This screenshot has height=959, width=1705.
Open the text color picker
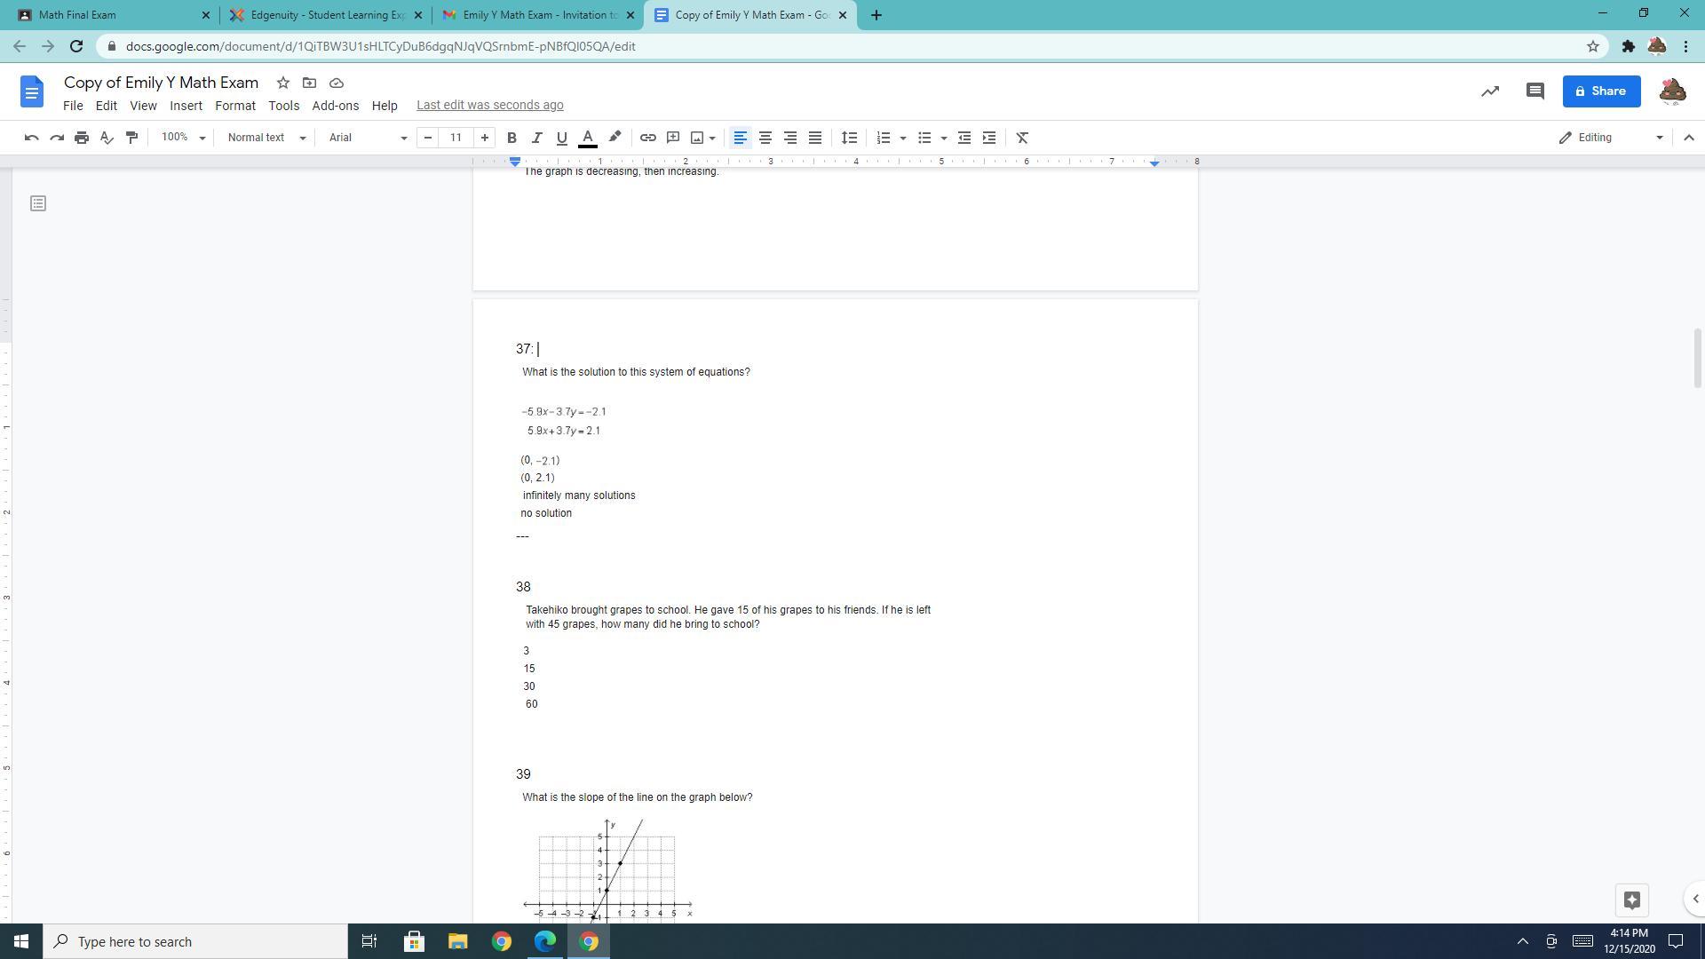pyautogui.click(x=587, y=138)
